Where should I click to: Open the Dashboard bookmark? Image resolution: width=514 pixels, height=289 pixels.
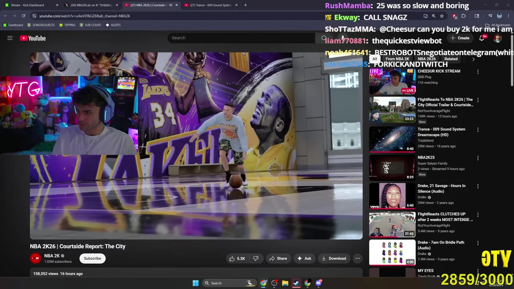click(x=13, y=25)
